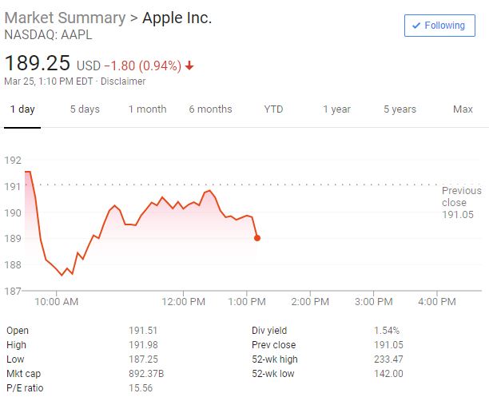Click the current price dot on chart
The width and height of the screenshot is (489, 405).
[256, 237]
